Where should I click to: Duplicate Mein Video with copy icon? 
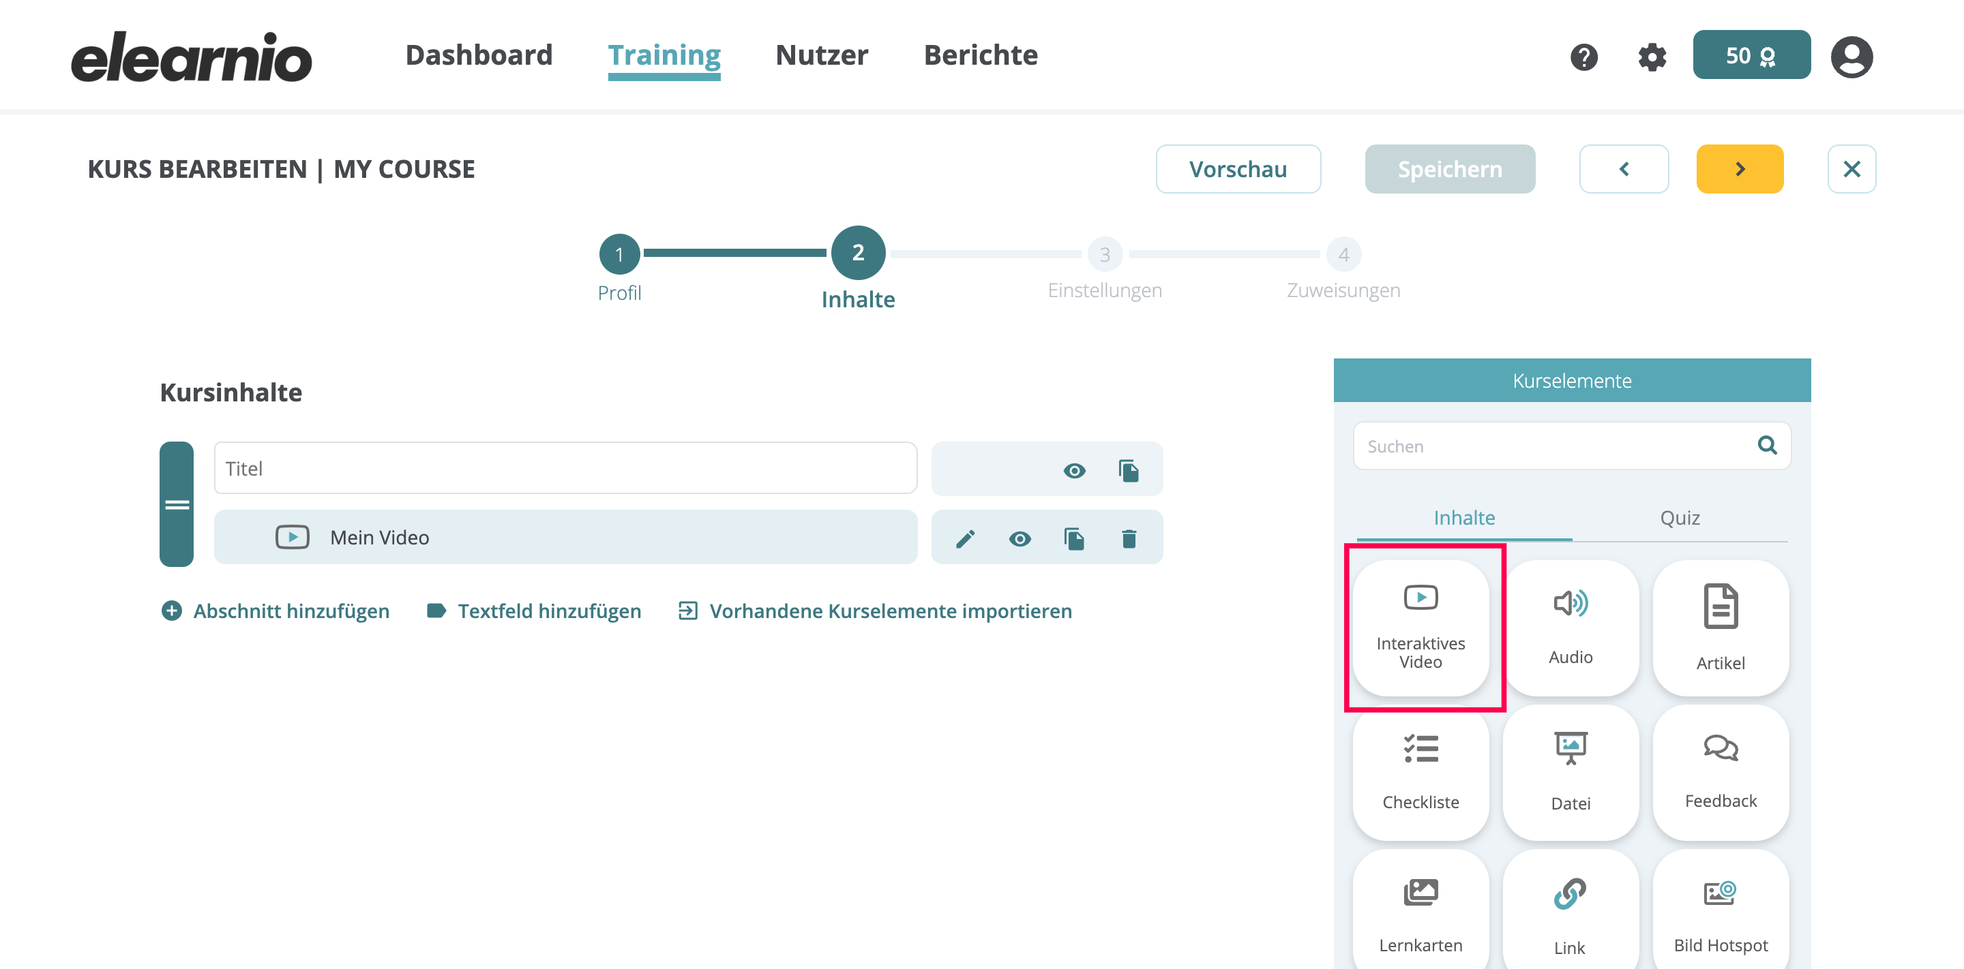(1074, 539)
